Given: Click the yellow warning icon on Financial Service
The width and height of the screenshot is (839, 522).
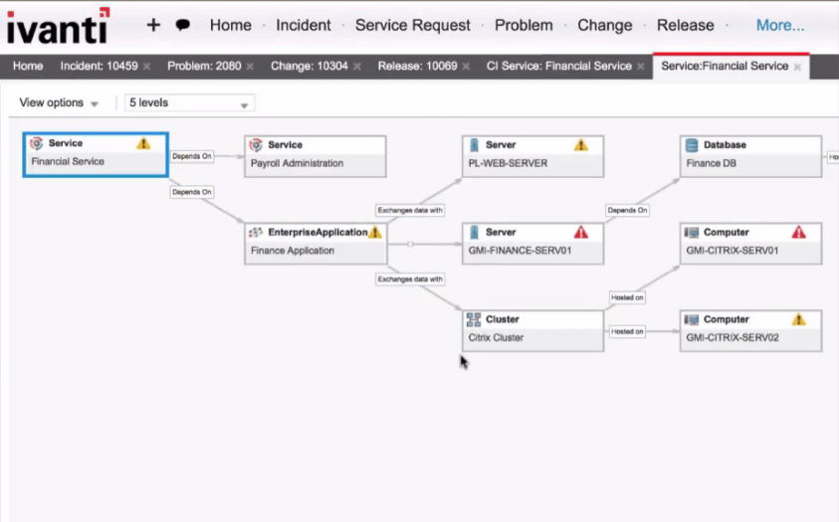Looking at the screenshot, I should (x=143, y=144).
